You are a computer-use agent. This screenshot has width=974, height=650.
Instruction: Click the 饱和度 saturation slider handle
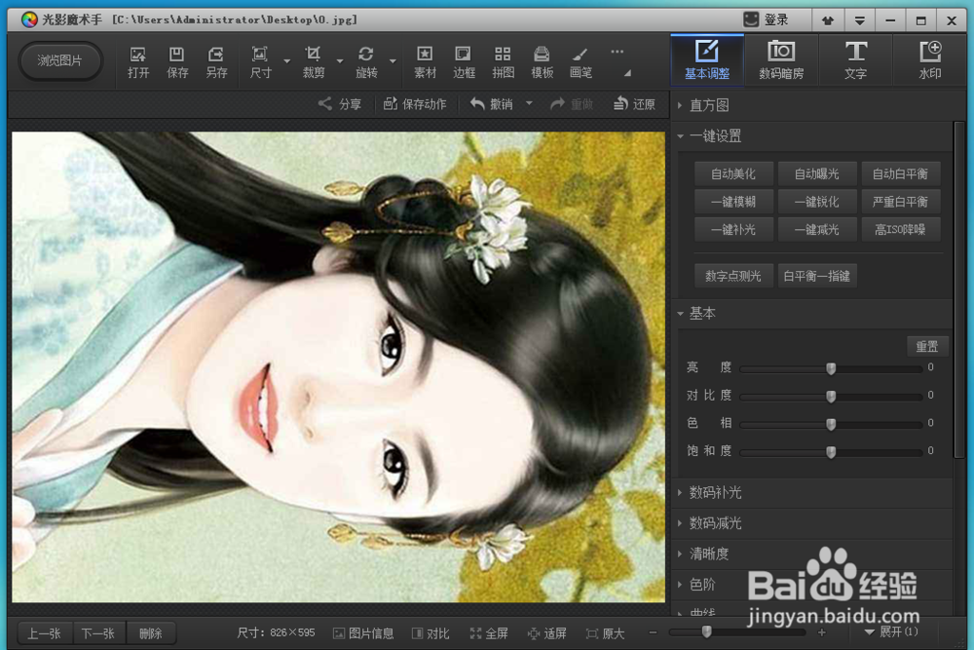[831, 452]
